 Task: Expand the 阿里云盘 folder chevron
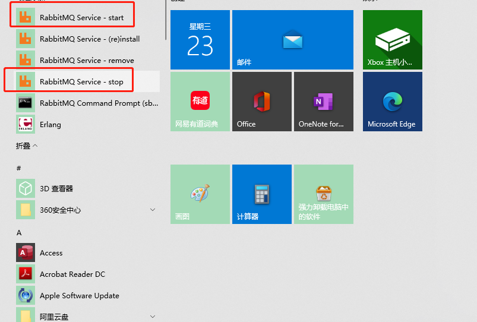(153, 317)
